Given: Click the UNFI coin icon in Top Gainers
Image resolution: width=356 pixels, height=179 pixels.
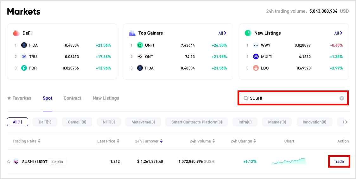Looking at the screenshot, I should pyautogui.click(x=140, y=45).
